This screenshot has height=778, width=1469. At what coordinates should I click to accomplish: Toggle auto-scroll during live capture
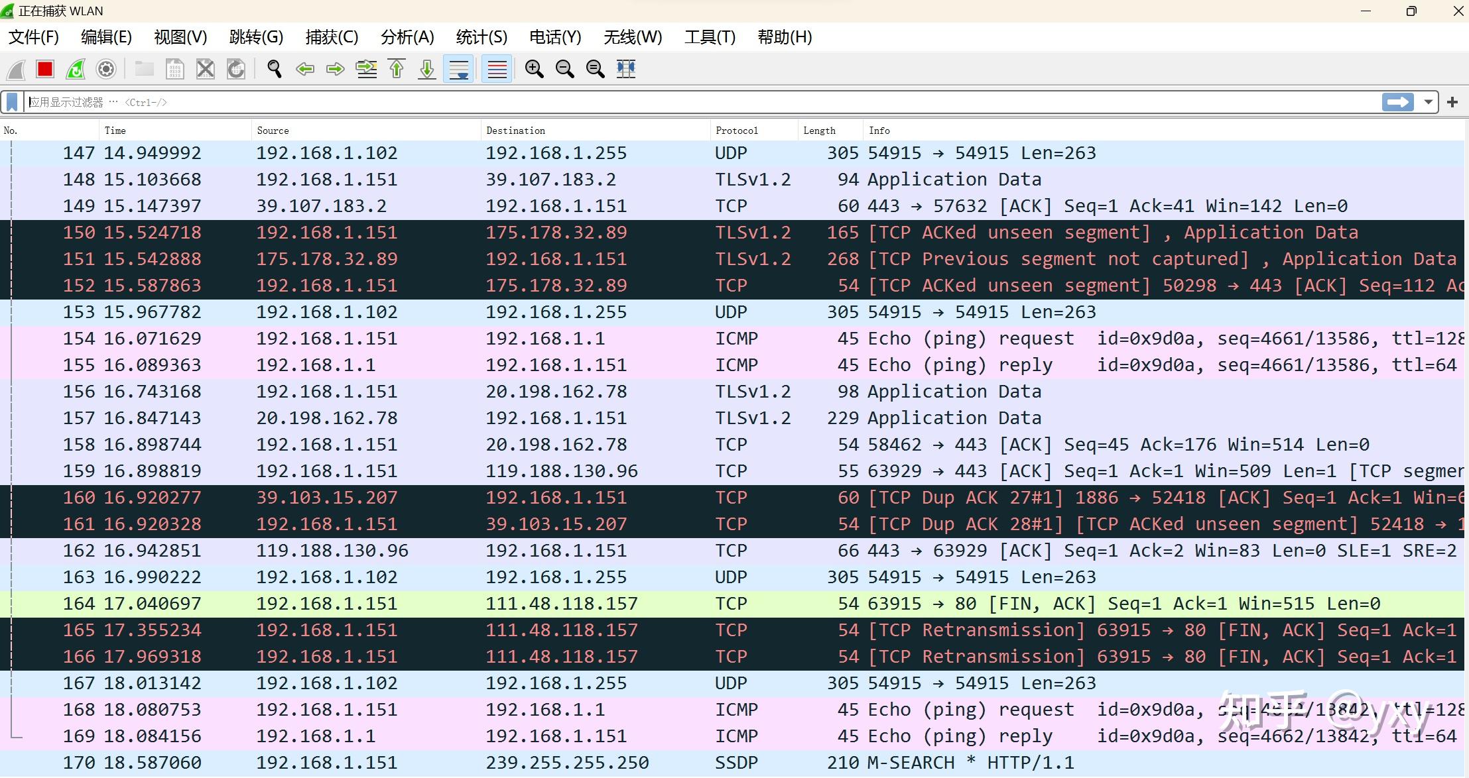click(458, 69)
